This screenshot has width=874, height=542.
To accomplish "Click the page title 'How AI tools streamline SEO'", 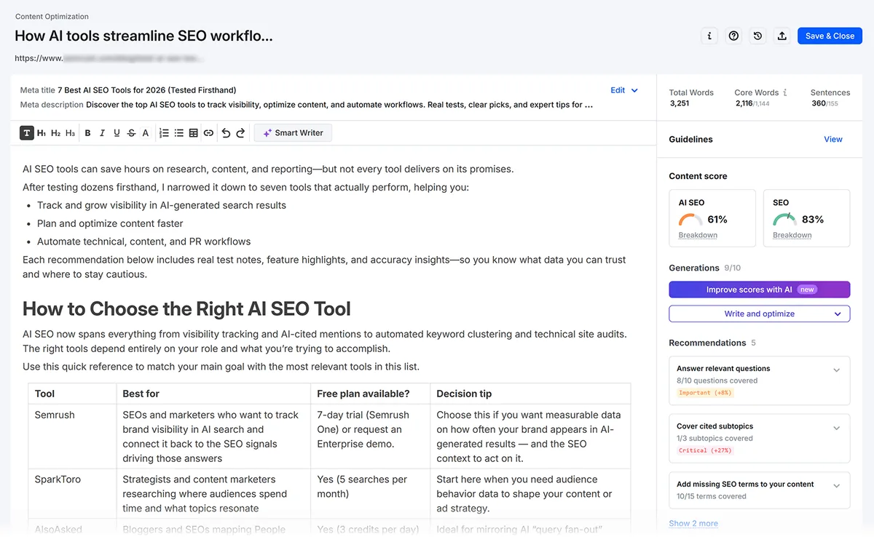I will (x=143, y=36).
